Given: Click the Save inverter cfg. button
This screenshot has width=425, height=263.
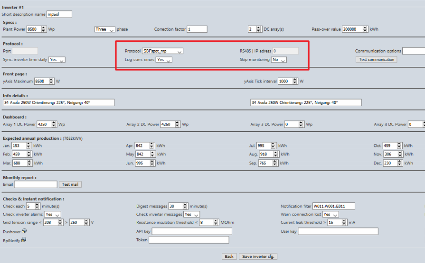Looking at the screenshot, I should coord(258,256).
